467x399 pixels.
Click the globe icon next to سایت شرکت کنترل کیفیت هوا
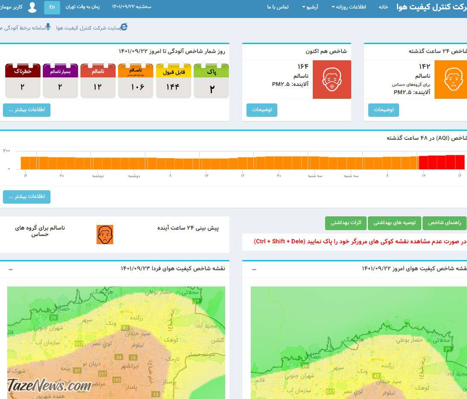(x=124, y=27)
